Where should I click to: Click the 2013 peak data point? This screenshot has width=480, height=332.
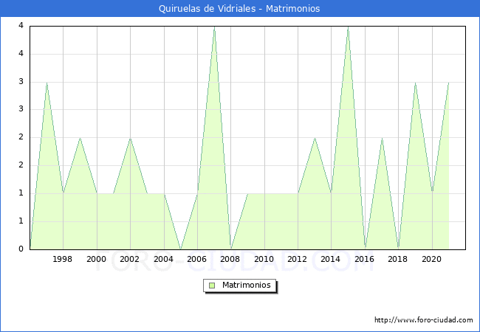pyautogui.click(x=315, y=138)
